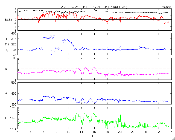Click the dashed threshold line in N density panel

95,69
